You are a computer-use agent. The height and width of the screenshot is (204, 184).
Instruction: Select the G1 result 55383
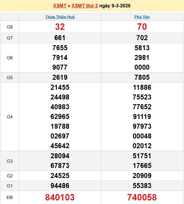[x=142, y=186]
